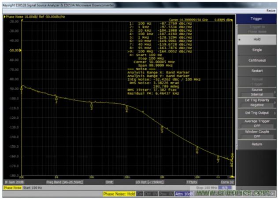Expand Source Internal submenu

[256, 92]
